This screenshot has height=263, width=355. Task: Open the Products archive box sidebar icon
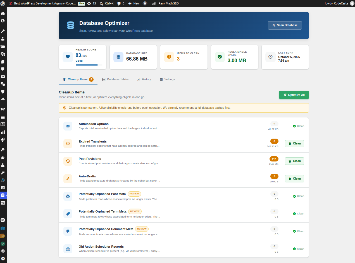point(3,117)
